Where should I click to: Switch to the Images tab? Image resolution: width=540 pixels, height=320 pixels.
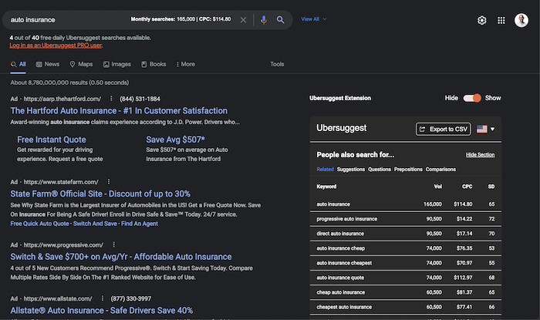117,64
